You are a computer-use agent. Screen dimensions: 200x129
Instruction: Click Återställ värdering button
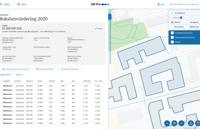(70, 69)
